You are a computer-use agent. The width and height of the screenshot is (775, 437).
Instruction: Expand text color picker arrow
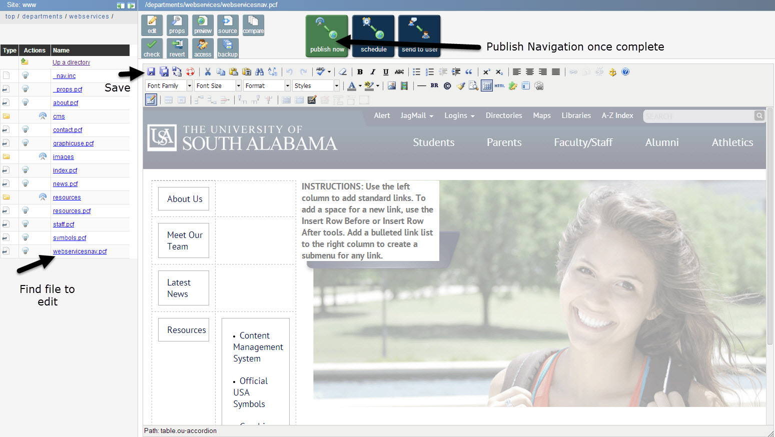tap(360, 86)
